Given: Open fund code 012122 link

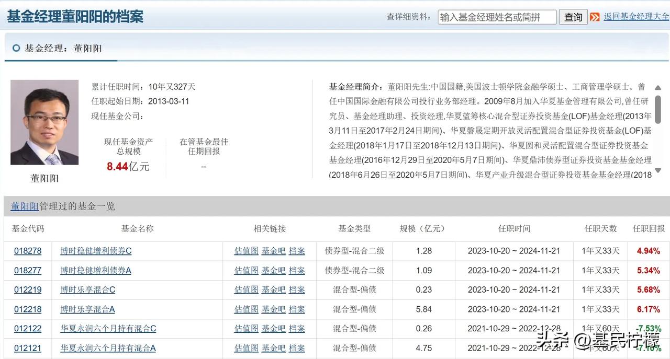Looking at the screenshot, I should pos(28,329).
